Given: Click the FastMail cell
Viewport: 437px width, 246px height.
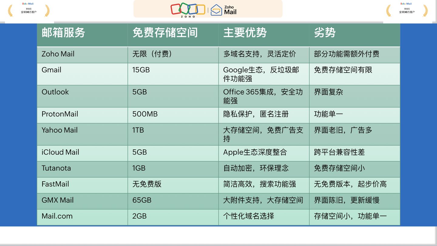Looking at the screenshot, I should 82,185.
